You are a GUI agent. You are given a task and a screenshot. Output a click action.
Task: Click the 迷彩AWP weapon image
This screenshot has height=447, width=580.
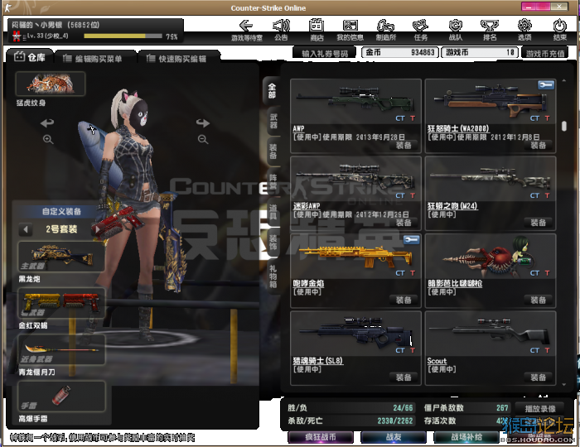355,175
